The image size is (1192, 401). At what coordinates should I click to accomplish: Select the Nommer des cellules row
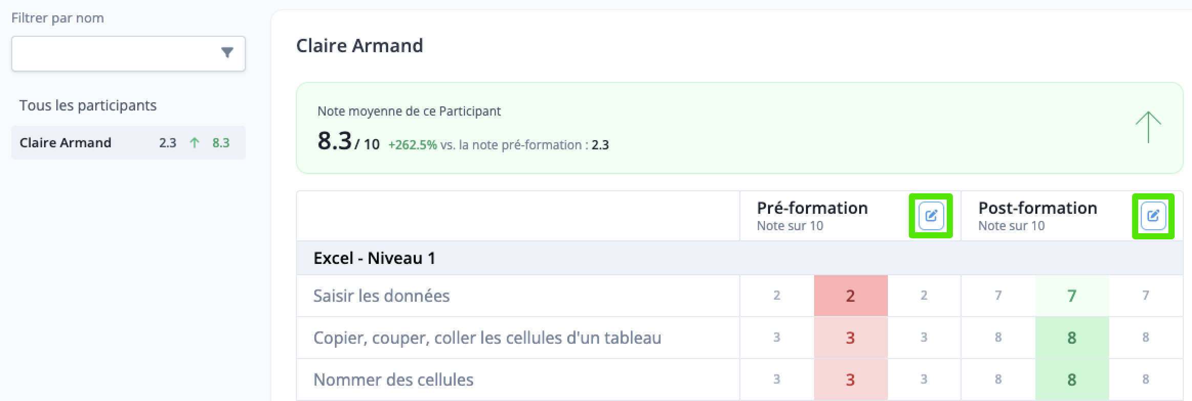[739, 380]
